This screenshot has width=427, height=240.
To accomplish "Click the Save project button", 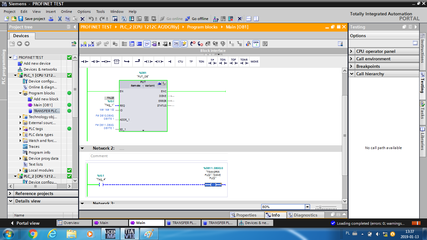I will pos(32,19).
